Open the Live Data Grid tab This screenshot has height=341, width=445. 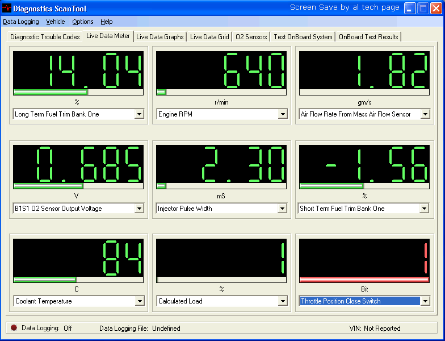pyautogui.click(x=209, y=37)
